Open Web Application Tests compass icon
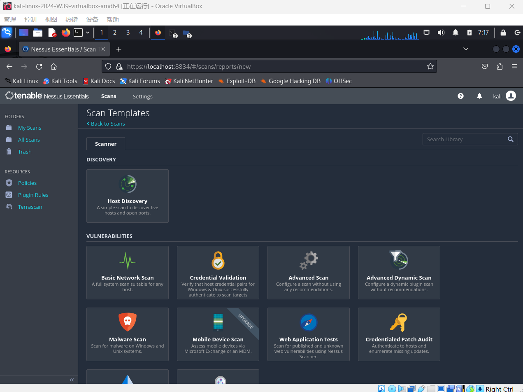523x392 pixels. (309, 322)
